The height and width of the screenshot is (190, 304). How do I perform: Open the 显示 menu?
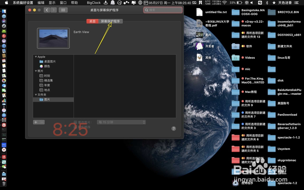52,3
